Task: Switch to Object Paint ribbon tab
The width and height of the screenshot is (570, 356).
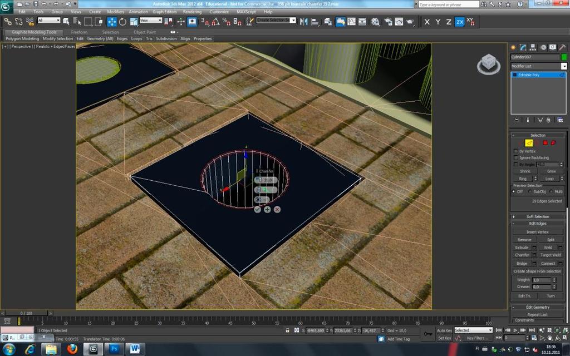Action: pos(145,32)
